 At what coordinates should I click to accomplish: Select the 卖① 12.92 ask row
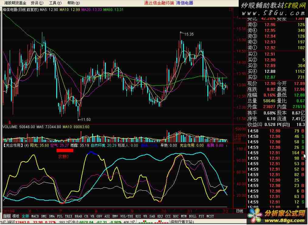tap(276, 48)
